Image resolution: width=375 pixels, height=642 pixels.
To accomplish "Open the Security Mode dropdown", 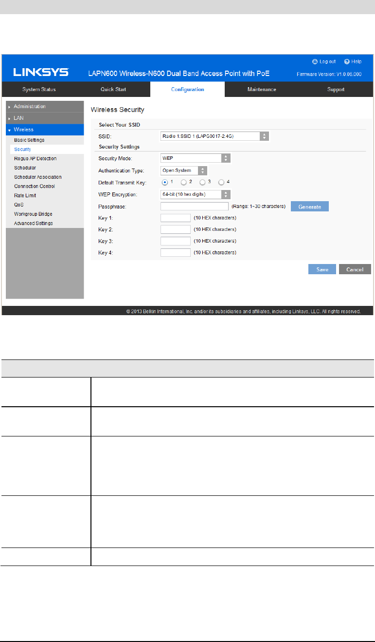I will [196, 158].
